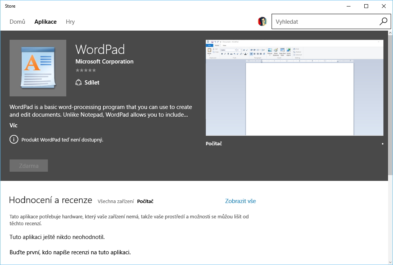Click the star rating under Microsoft Corporation
Viewport: 393px width, 265px height.
[x=86, y=70]
